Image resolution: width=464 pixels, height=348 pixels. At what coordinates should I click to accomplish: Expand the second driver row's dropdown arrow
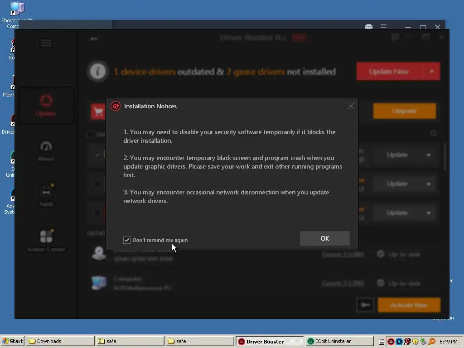[x=428, y=184]
